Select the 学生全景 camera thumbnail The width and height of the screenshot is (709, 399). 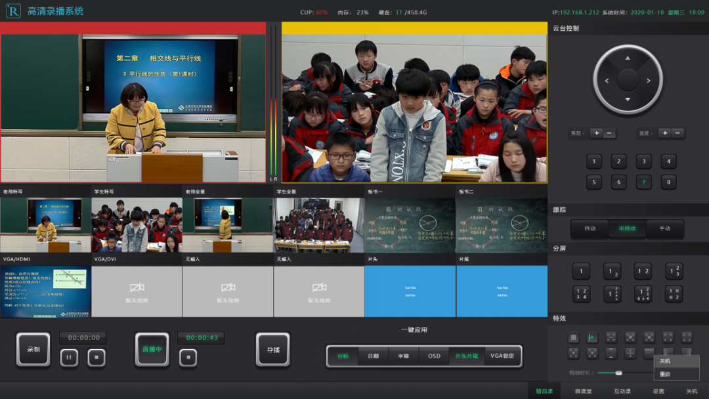(318, 225)
